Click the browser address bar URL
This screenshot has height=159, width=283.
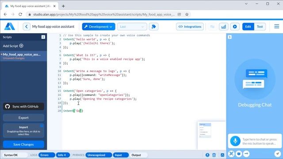click(104, 14)
